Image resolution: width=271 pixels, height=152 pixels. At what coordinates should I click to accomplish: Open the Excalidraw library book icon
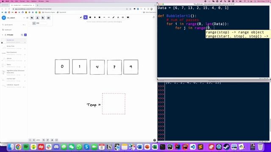coord(128,17)
